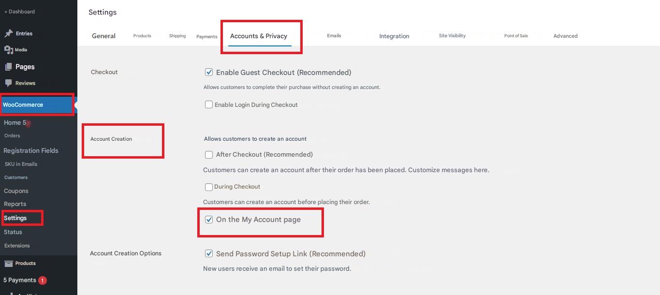This screenshot has width=660, height=295.
Task: Click the Pages icon in sidebar
Action: 8,67
